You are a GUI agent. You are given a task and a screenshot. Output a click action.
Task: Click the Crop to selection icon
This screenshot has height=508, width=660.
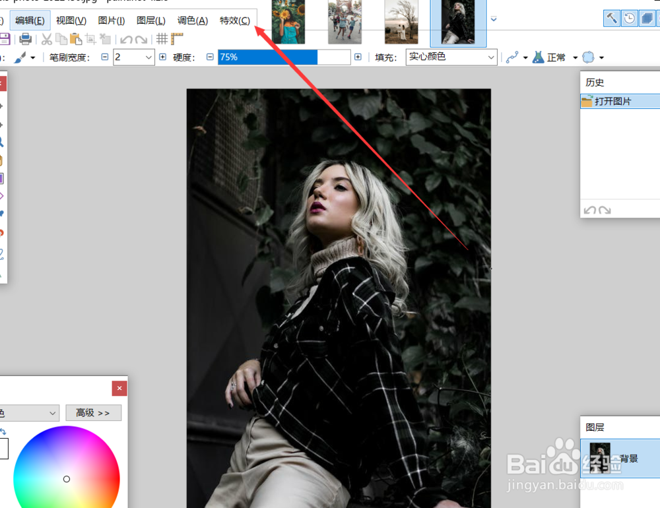(90, 39)
